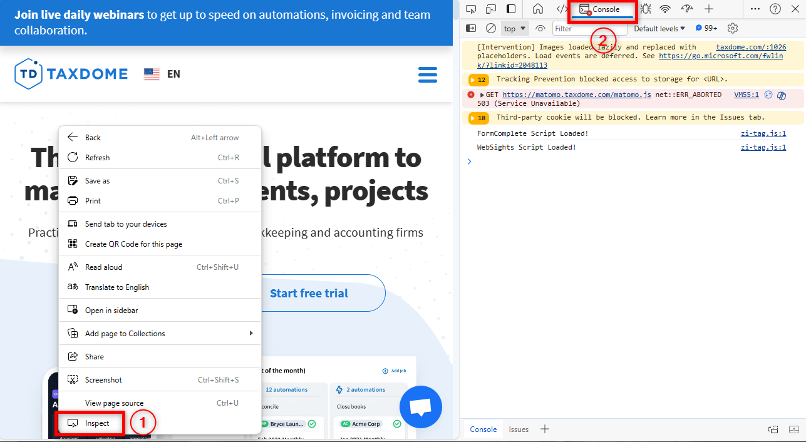Click the eye live expression icon
The width and height of the screenshot is (806, 442).
[x=540, y=28]
